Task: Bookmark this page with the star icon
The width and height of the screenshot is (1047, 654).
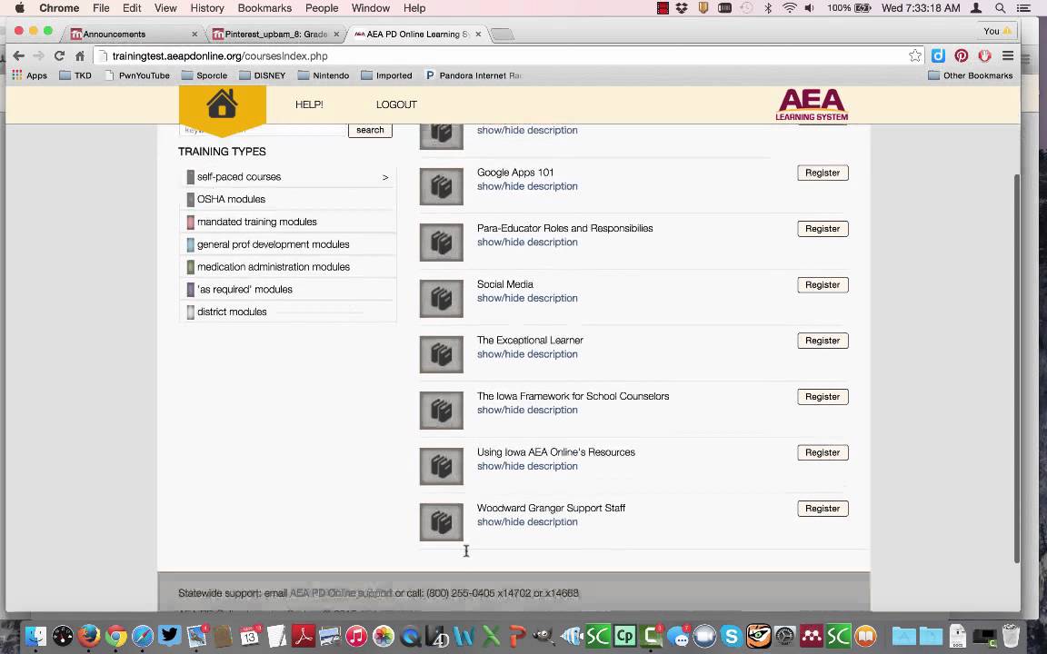Action: [915, 56]
